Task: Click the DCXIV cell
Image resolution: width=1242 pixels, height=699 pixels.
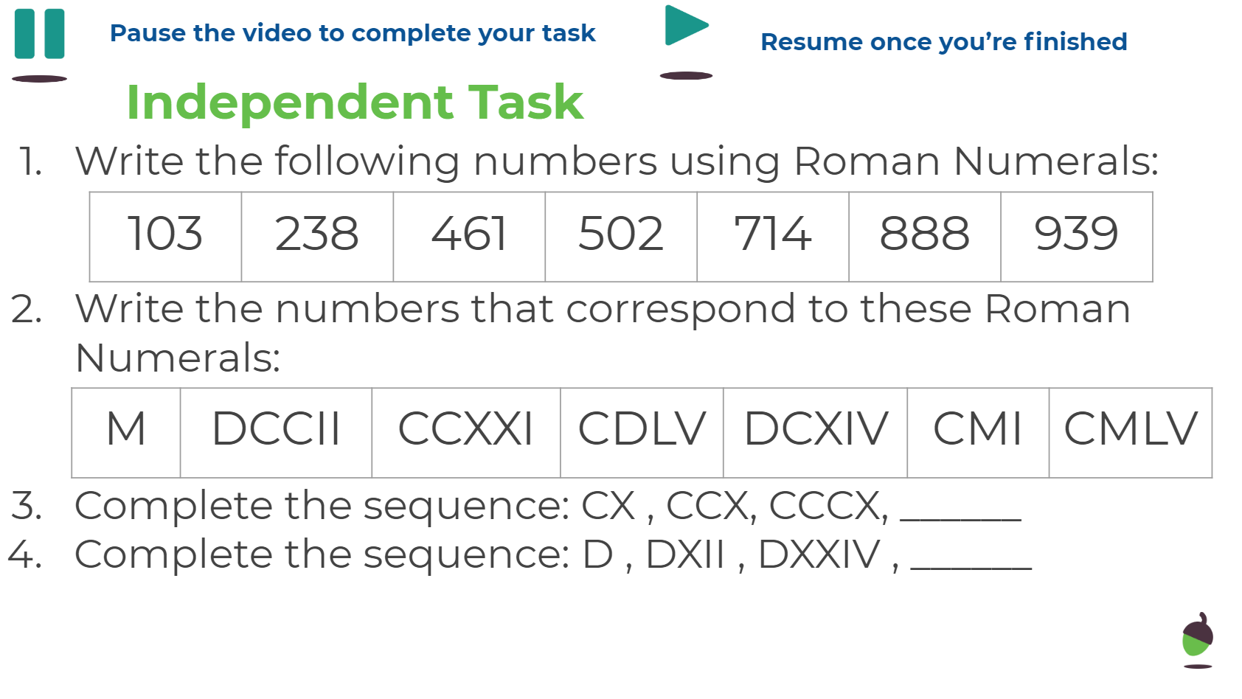Action: pos(816,433)
